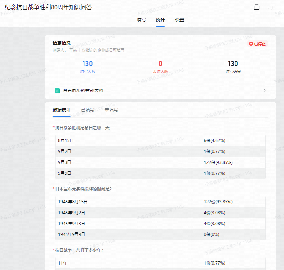Select the 9月3日 answer row
The width and height of the screenshot is (284, 270).
coord(160,162)
